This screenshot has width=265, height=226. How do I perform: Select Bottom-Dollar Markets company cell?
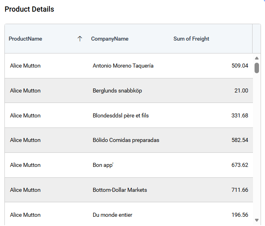(x=120, y=190)
